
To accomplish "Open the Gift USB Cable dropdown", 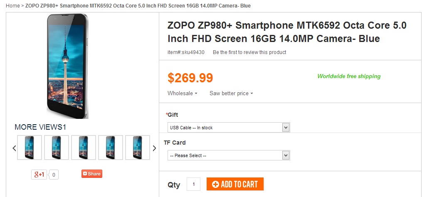I will point(228,128).
